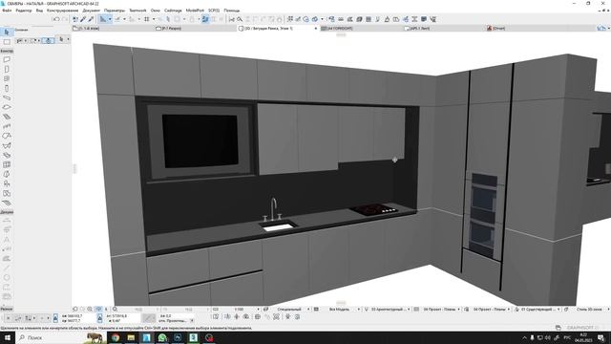Screen dimensions: 611x344
Task: Select the Door tool
Action: (x=7, y=70)
